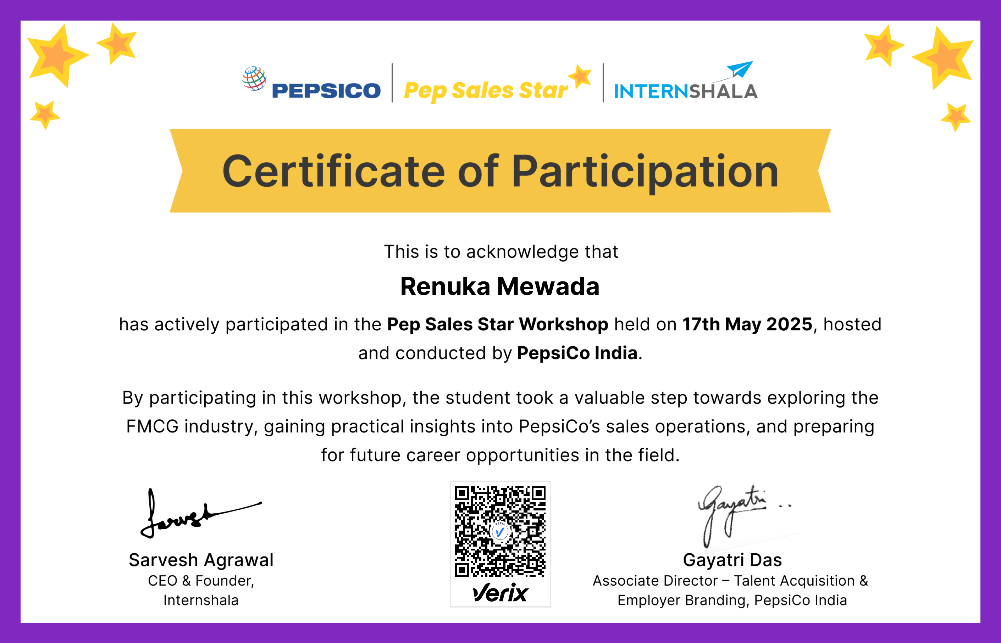The image size is (1001, 643).
Task: Click the line 'This is to acknowledge that'
Action: pyautogui.click(x=500, y=252)
